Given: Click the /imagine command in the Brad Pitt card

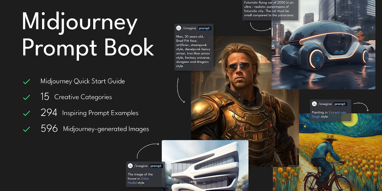Looking at the screenshot, I should [x=189, y=28].
